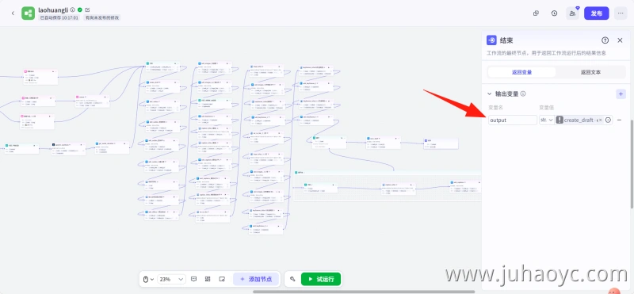Toggle the comment icon in bottom toolbar
Viewport: 634px width, 294px height.
click(193, 279)
